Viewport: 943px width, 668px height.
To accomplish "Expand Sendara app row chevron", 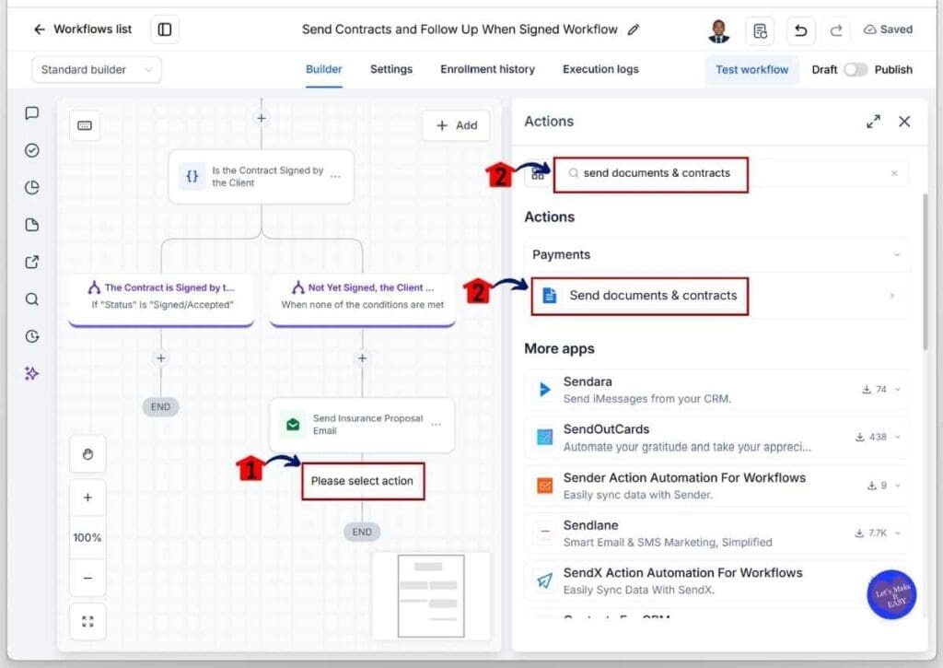I will [x=897, y=390].
